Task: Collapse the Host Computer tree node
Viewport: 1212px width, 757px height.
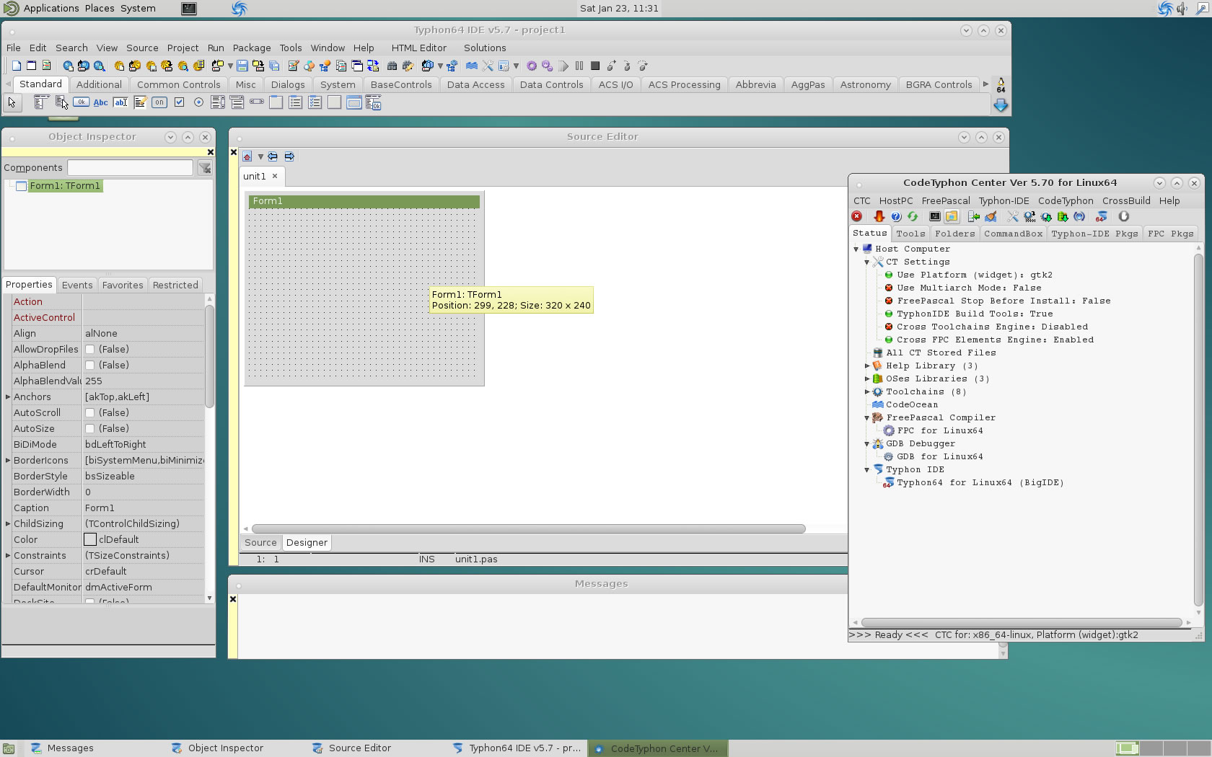Action: [x=856, y=249]
